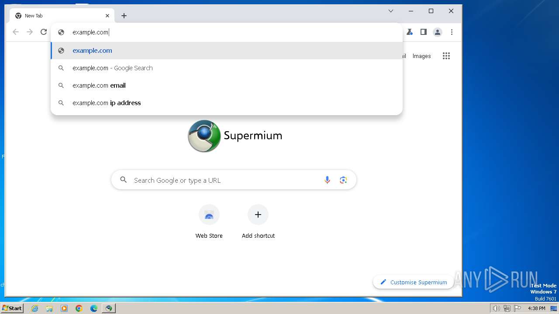Close the New Tab tab

[107, 16]
